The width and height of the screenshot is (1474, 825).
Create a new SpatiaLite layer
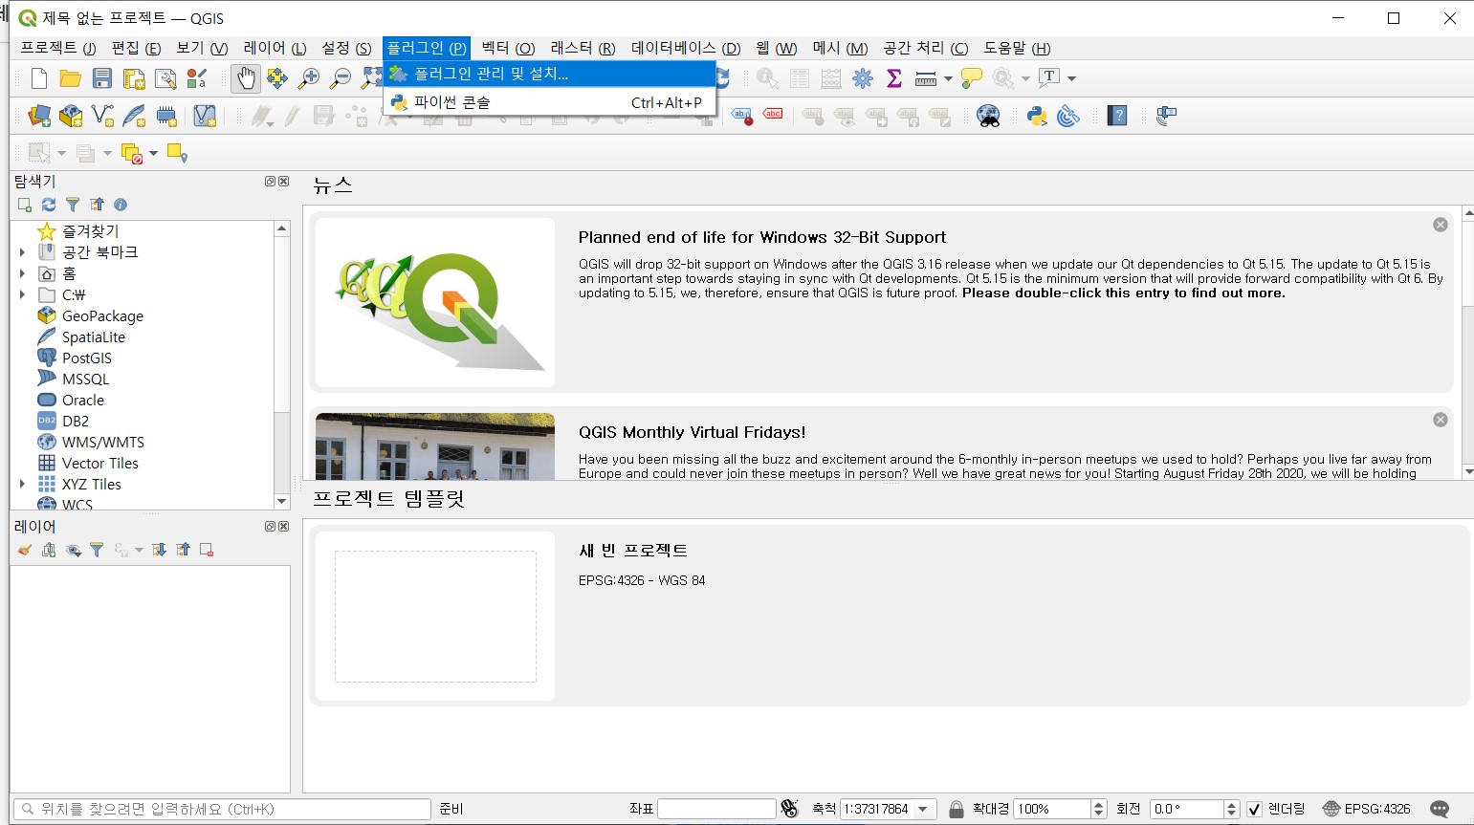point(135,116)
